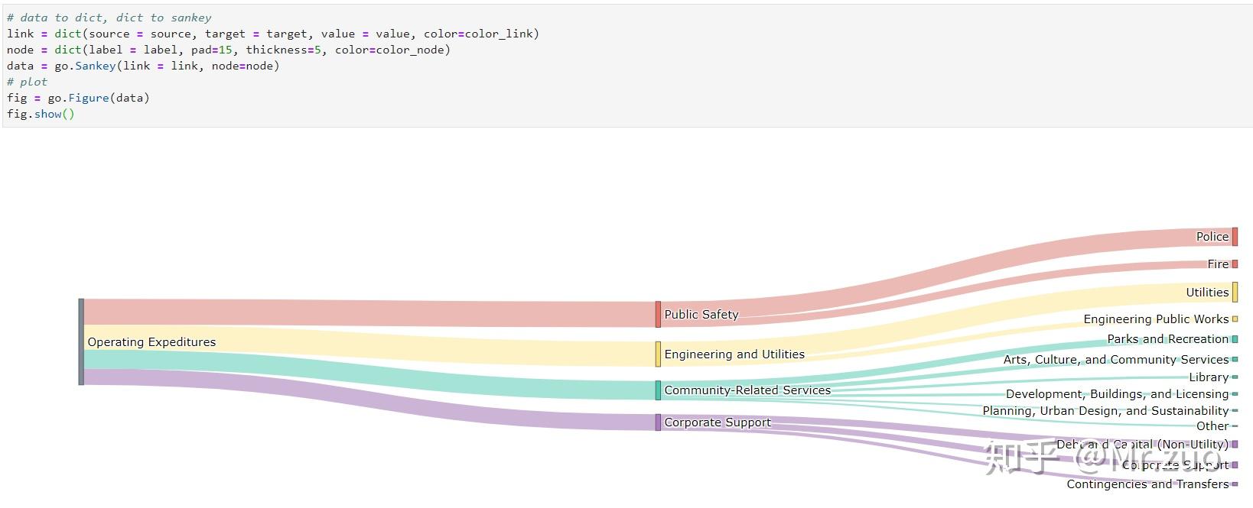1253x508 pixels.
Task: Click the yellow Engineering and Utilities node
Action: tap(658, 354)
